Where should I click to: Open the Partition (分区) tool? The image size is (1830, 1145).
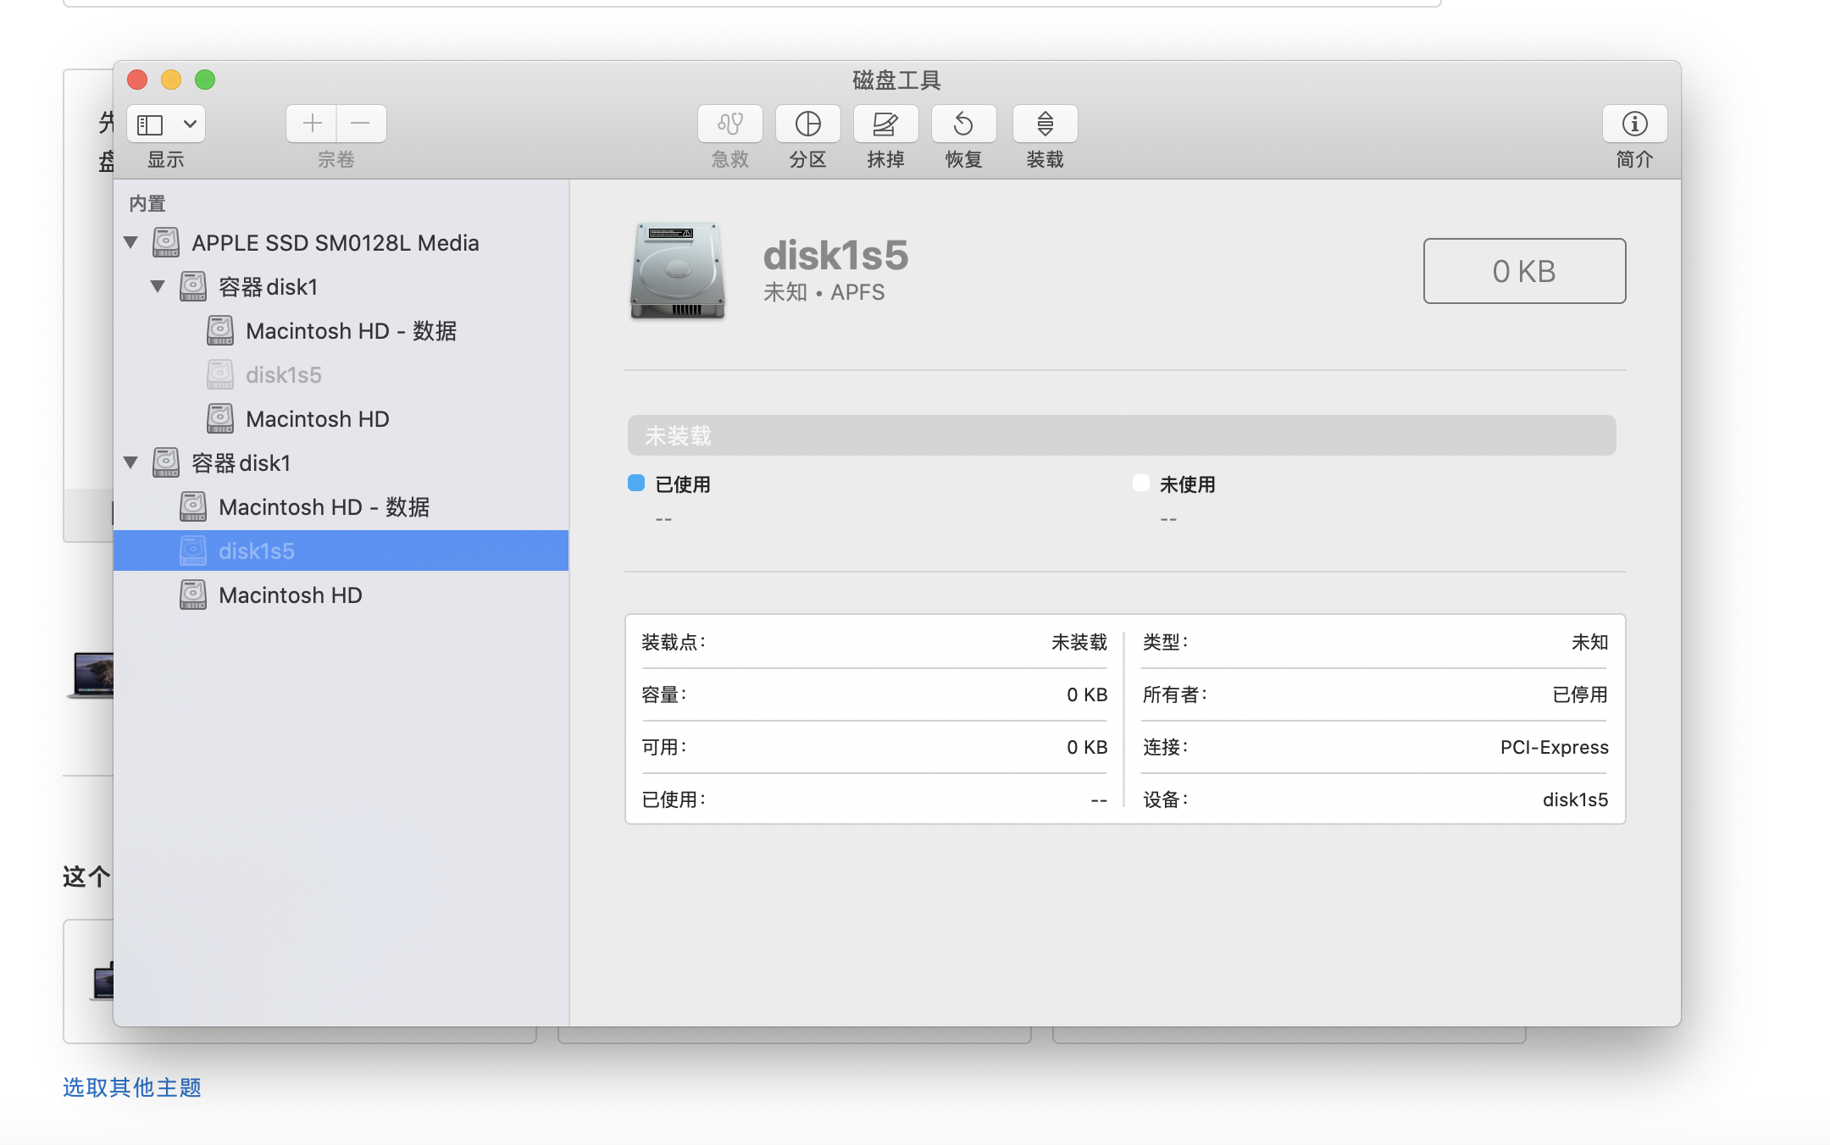807,124
